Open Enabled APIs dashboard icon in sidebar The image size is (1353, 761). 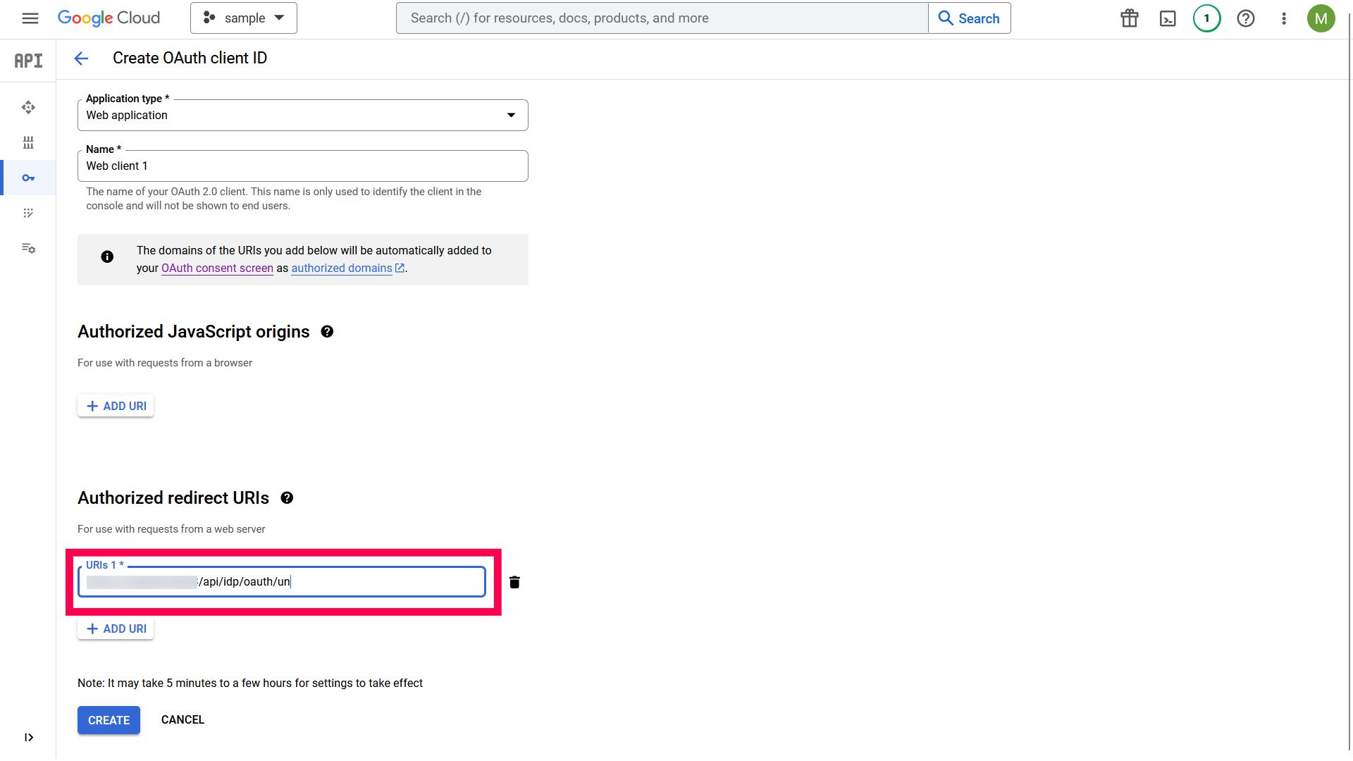pos(28,107)
